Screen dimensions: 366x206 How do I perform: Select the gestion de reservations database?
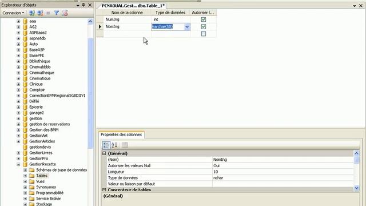point(50,124)
